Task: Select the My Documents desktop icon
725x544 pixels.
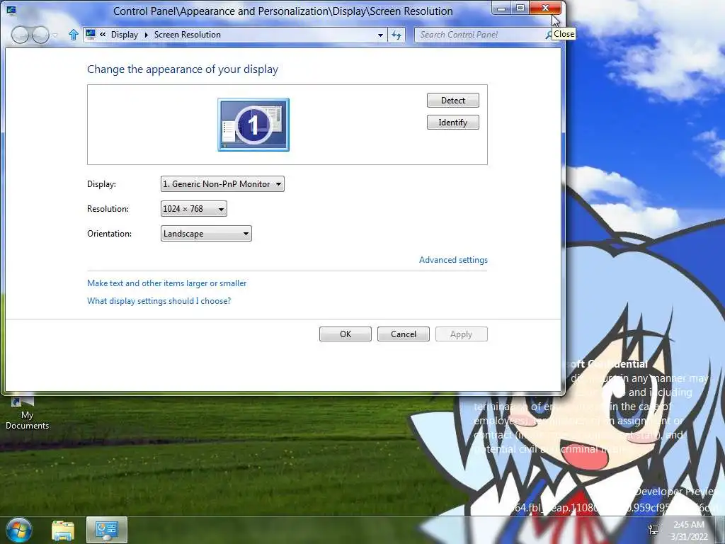Action: pyautogui.click(x=27, y=414)
